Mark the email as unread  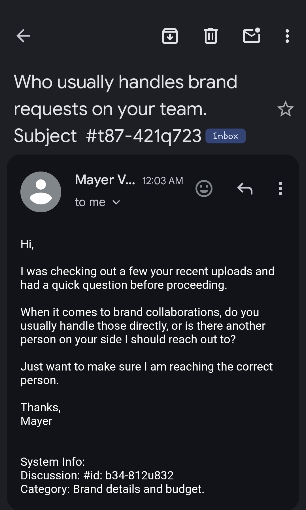[x=252, y=36]
